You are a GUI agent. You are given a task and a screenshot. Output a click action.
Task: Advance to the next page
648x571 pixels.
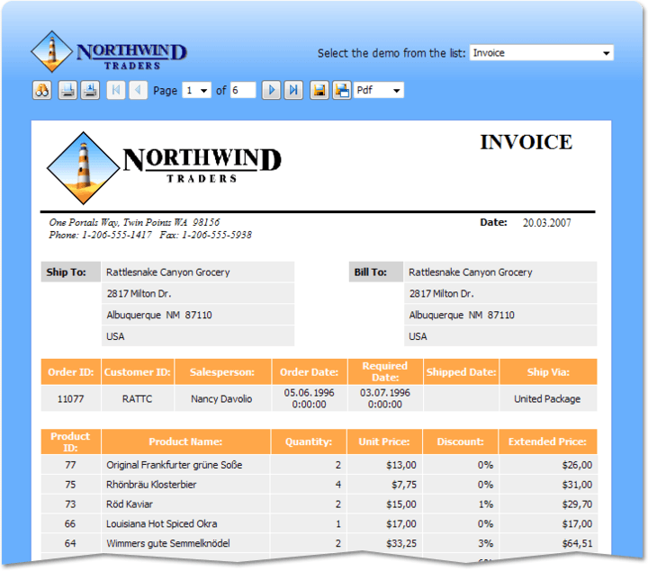(271, 90)
